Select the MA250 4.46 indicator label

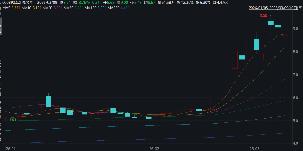tap(118, 8)
